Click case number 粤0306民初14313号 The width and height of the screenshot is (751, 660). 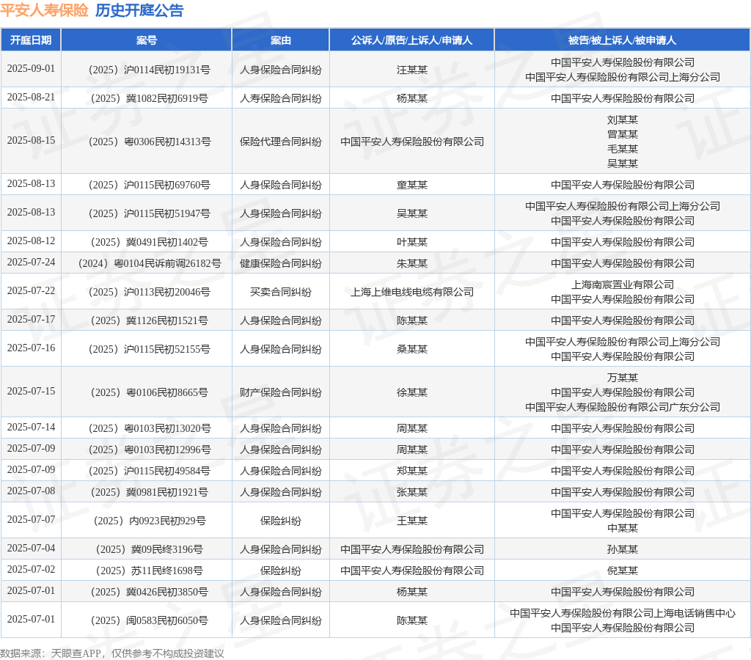coord(150,142)
